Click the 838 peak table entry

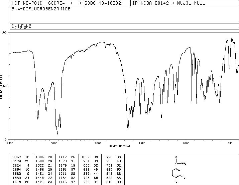pyautogui.click(x=91, y=169)
